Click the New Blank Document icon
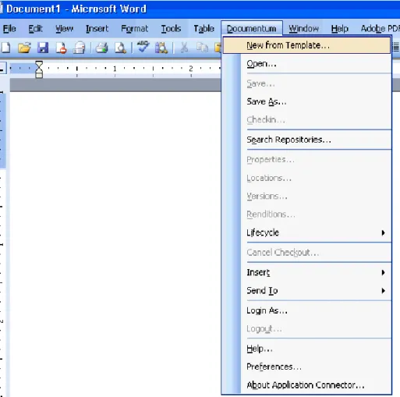The width and height of the screenshot is (400, 397). point(5,48)
